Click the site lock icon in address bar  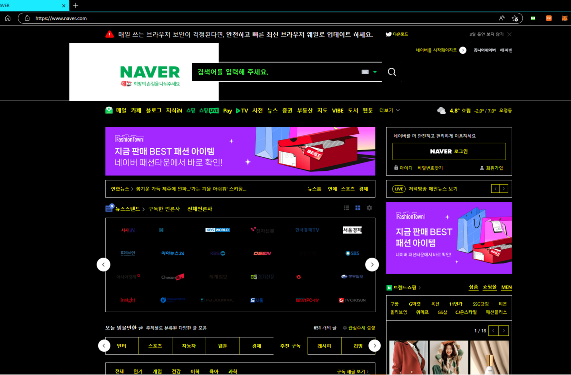pos(27,18)
